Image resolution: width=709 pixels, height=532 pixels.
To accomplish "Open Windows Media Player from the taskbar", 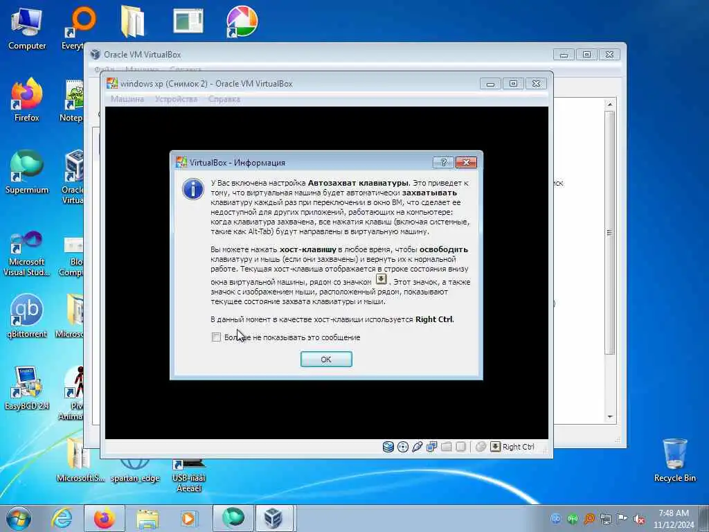I will [x=189, y=518].
